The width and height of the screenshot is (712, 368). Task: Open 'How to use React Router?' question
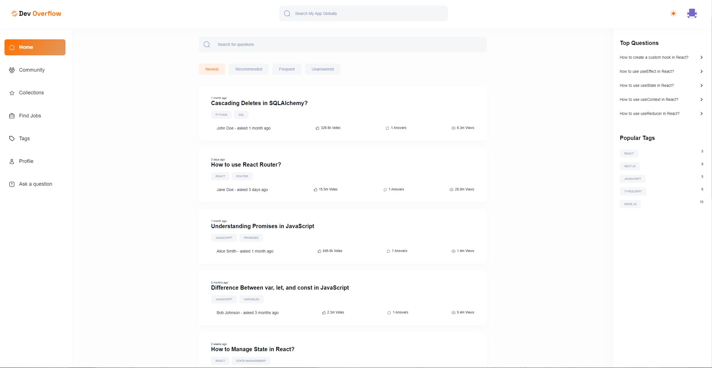(x=246, y=165)
